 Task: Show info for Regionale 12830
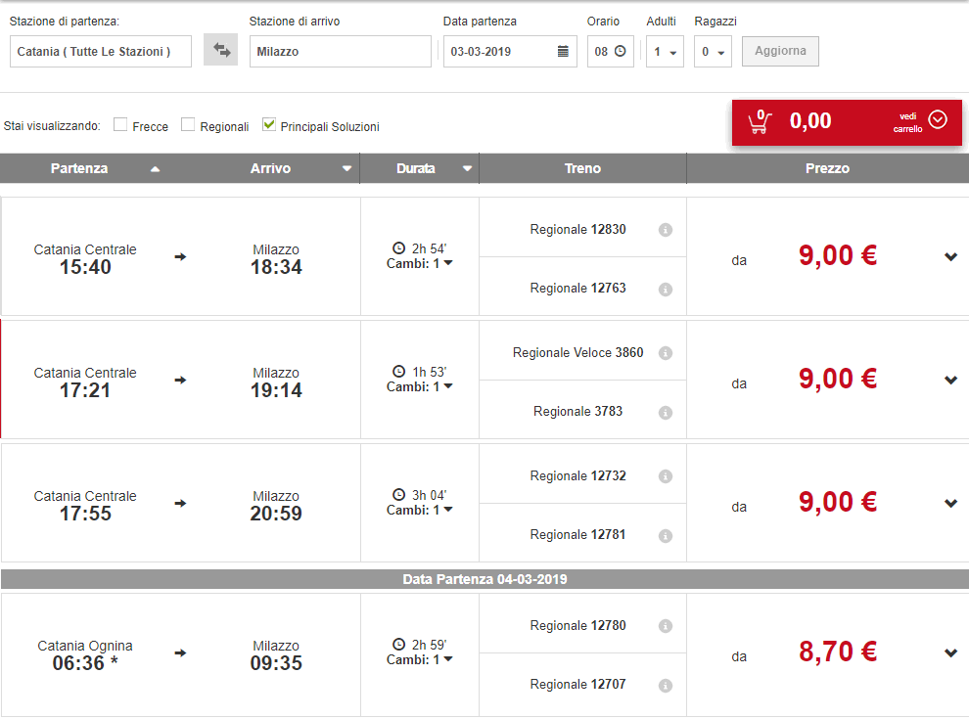click(666, 230)
